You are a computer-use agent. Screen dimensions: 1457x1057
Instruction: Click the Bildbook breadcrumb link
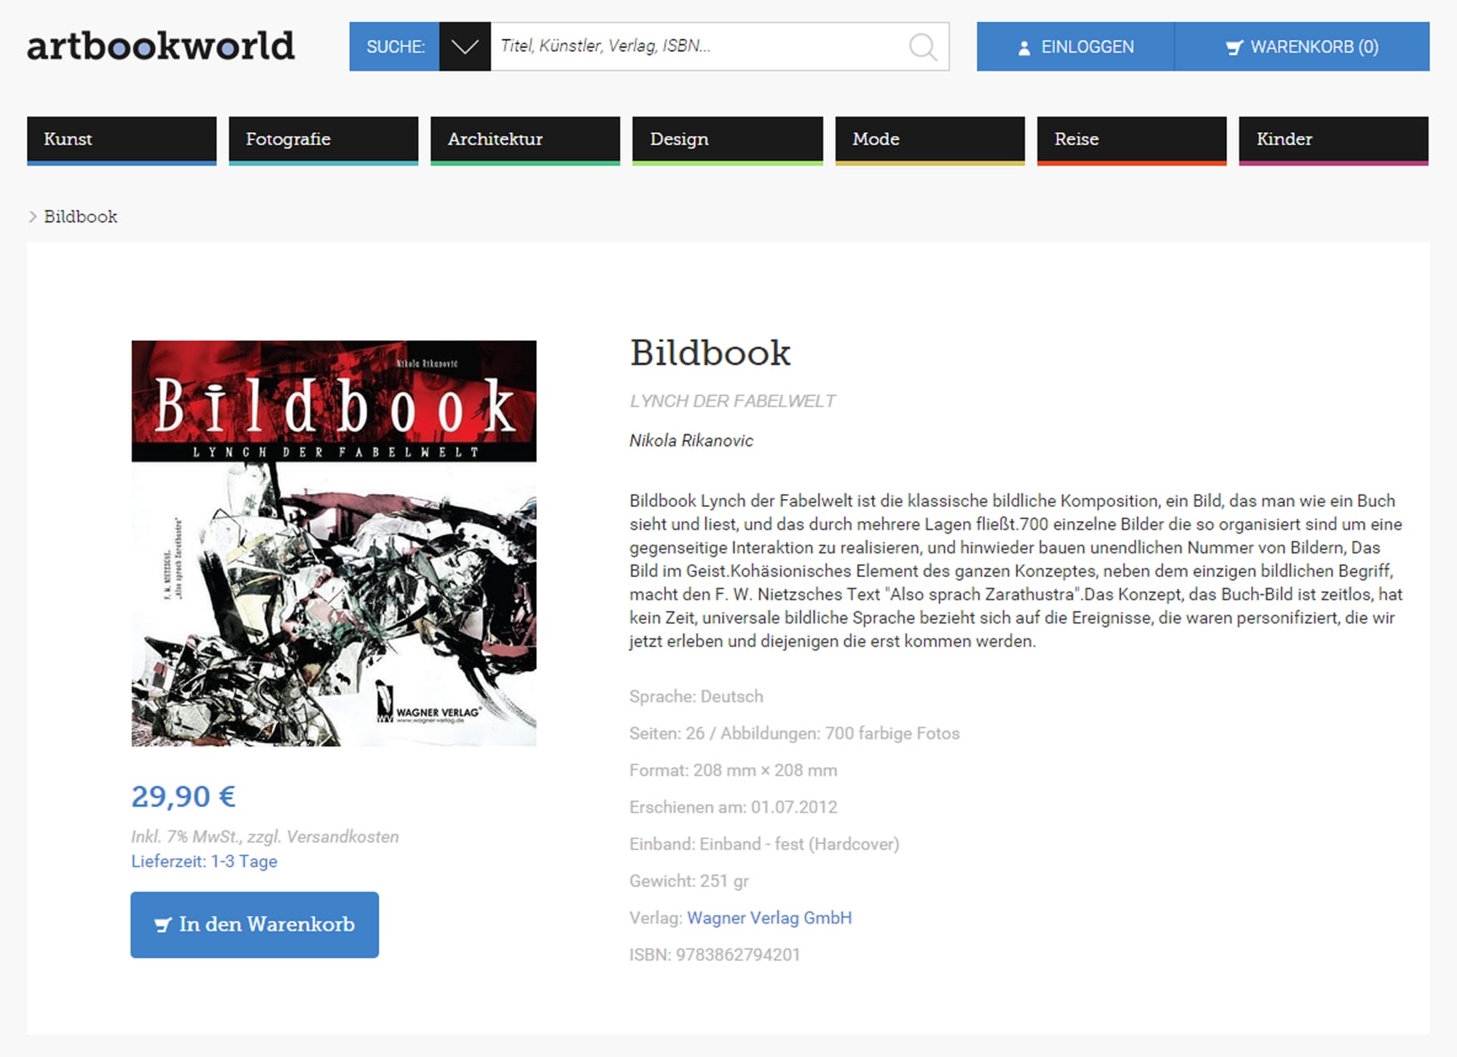point(80,216)
